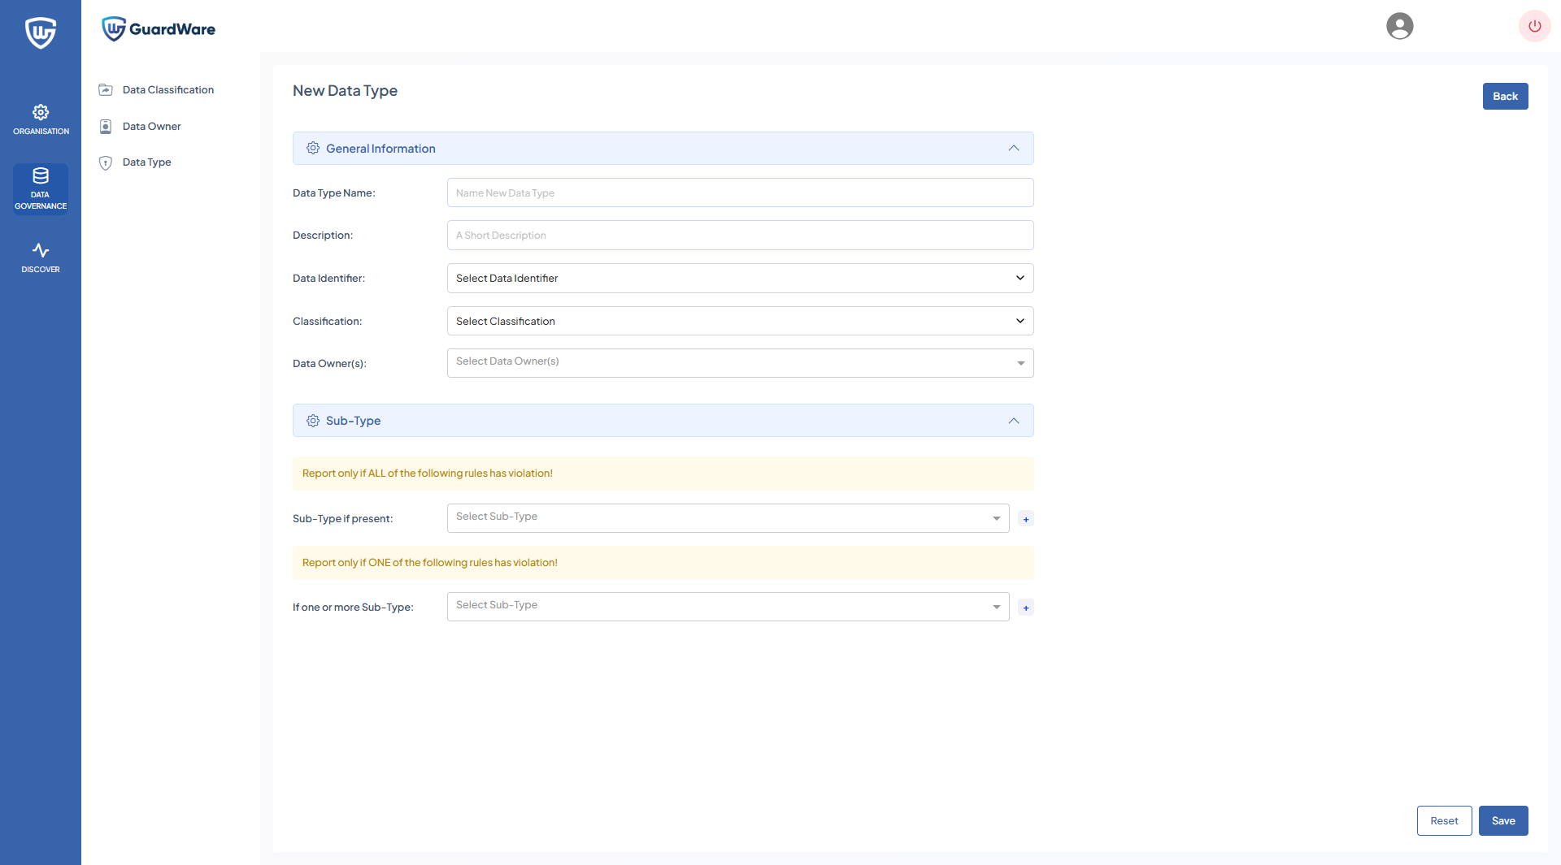Open the Select Data Owner(s) dropdown
This screenshot has width=1561, height=865.
[740, 363]
